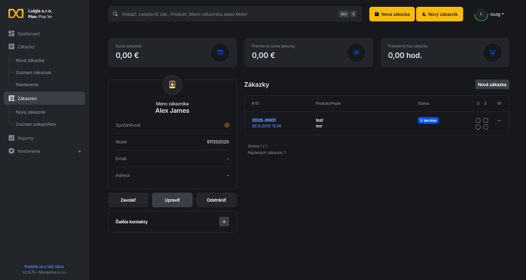
Task: Click the alarm clock icon on Priemerný čas card
Action: (492, 53)
